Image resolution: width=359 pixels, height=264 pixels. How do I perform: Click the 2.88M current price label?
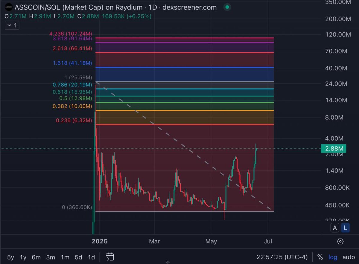333,148
